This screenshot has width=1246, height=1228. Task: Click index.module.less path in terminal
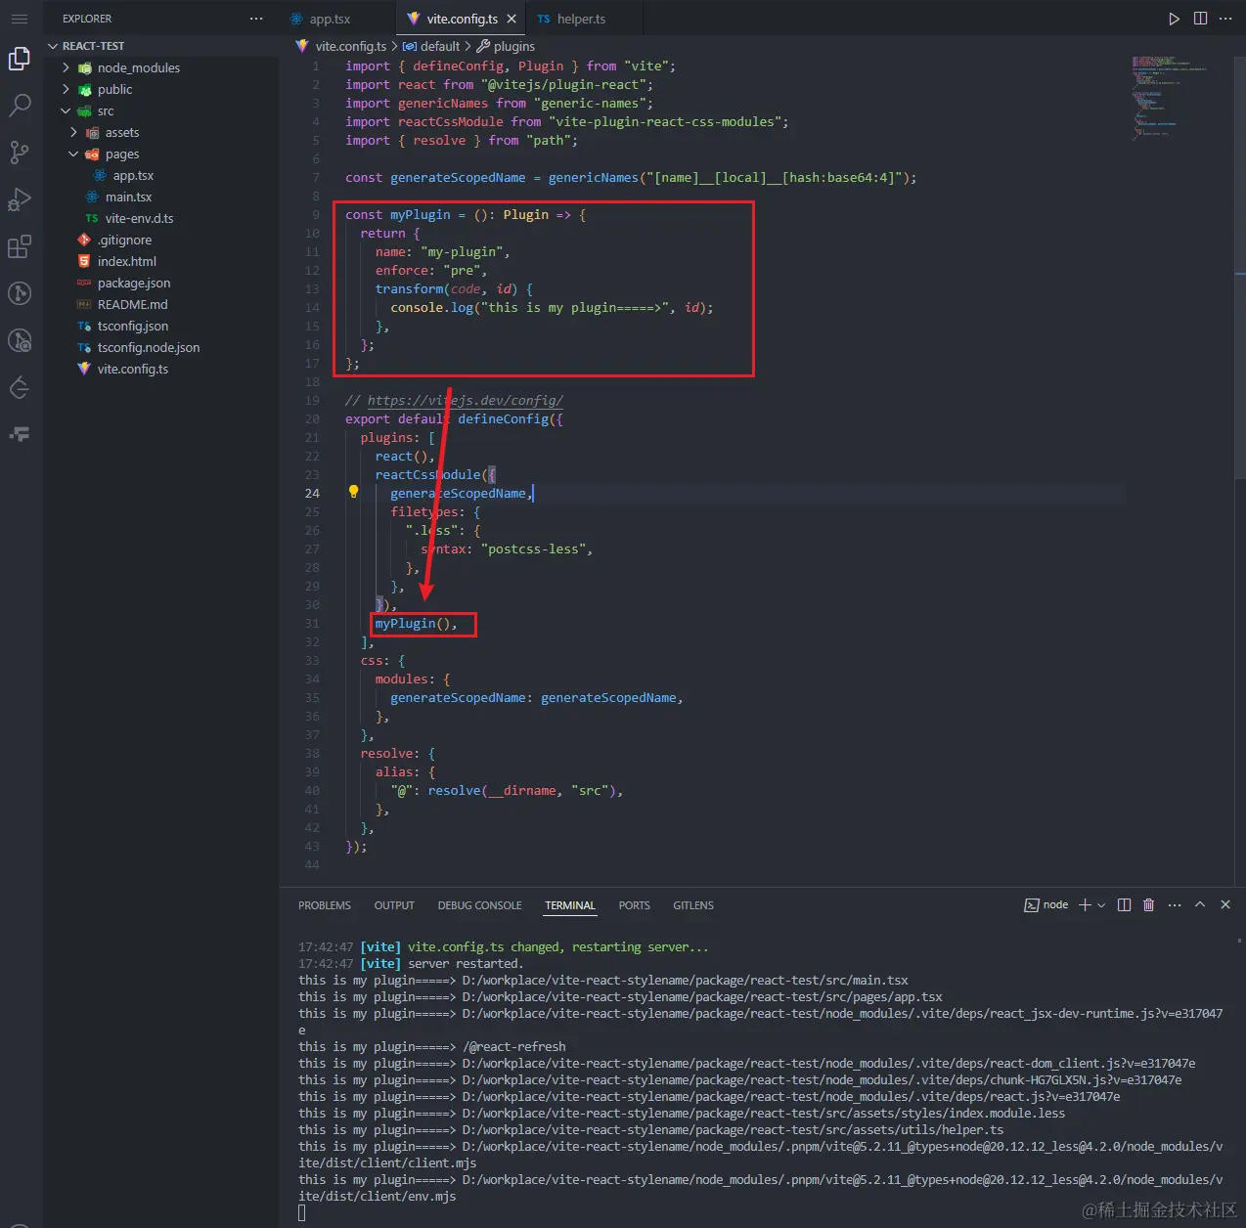[764, 1113]
